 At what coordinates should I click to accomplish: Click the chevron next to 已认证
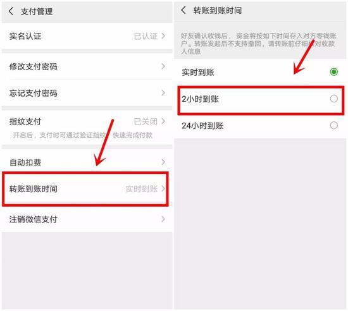(x=163, y=36)
